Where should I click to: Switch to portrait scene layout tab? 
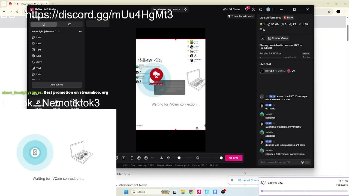pyautogui.click(x=44, y=24)
